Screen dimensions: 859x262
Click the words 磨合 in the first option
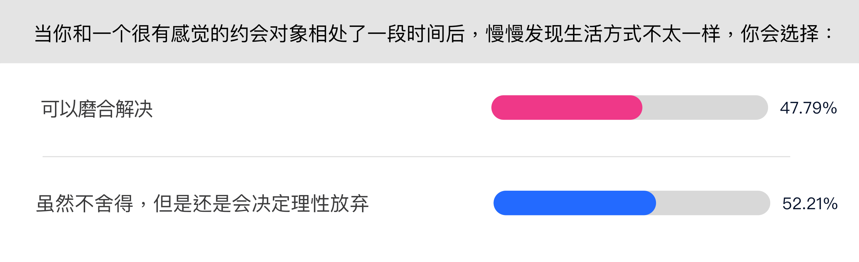pyautogui.click(x=97, y=109)
